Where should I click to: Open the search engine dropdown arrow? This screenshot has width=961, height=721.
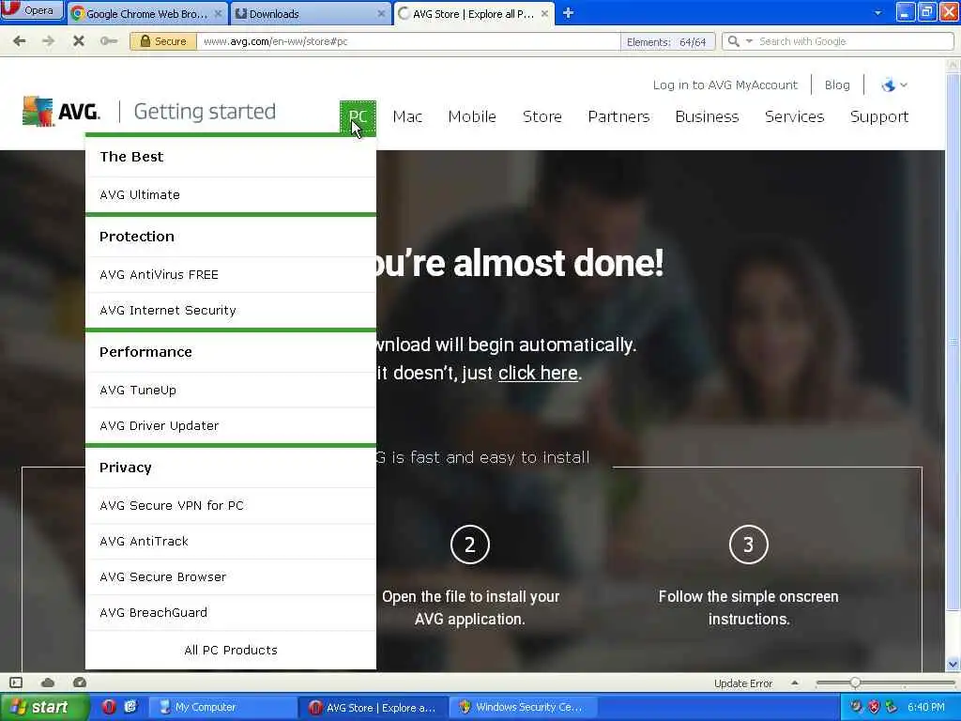point(749,41)
